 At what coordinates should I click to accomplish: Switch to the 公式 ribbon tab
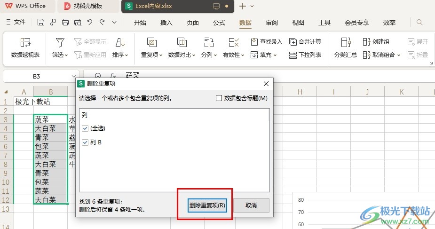pyautogui.click(x=219, y=23)
